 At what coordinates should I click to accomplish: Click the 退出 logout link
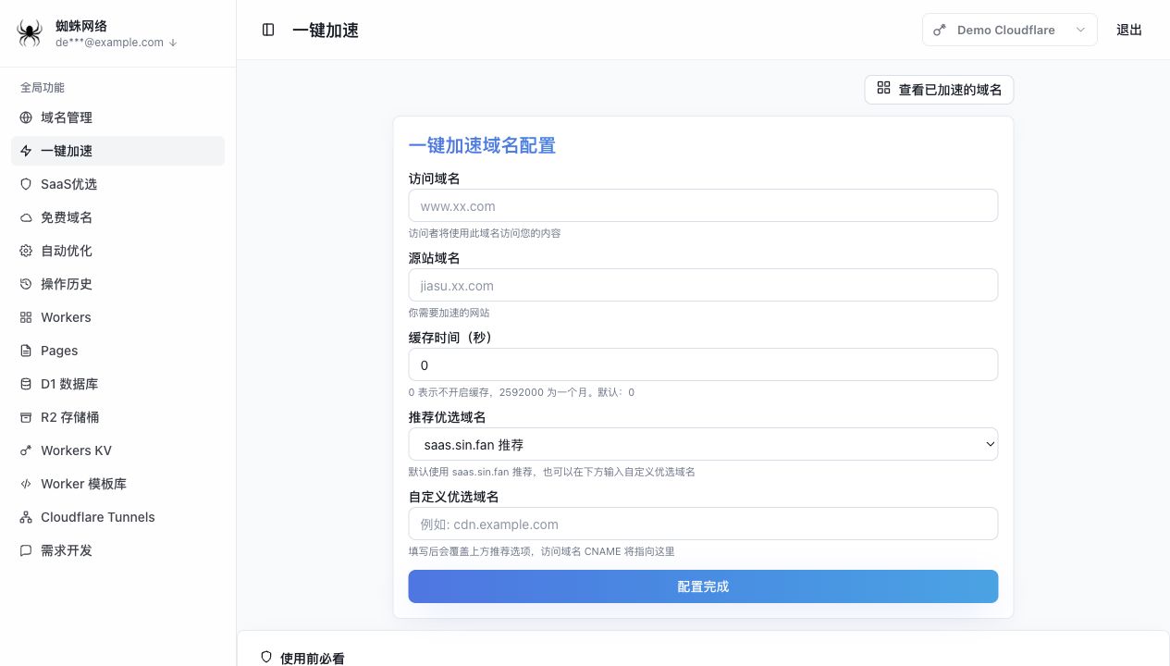(x=1129, y=30)
